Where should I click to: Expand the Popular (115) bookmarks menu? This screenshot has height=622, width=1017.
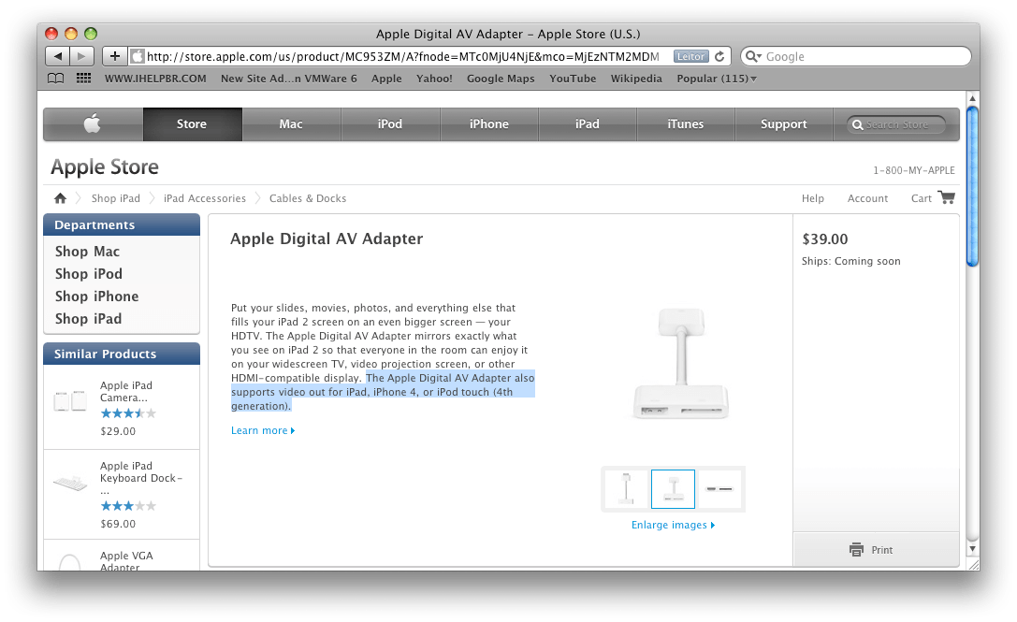717,79
